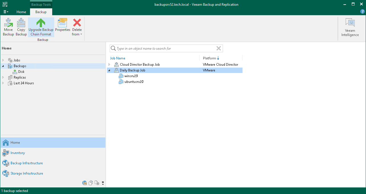Expand the Jobs tree node
The width and height of the screenshot is (366, 194).
(3, 60)
